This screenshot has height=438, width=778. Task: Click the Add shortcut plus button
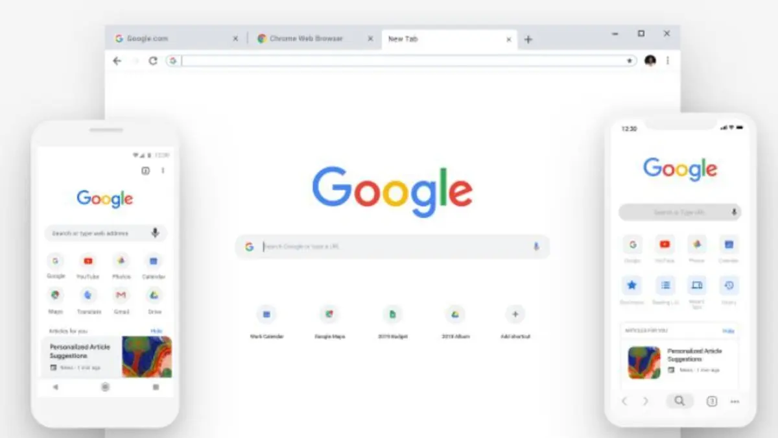[x=515, y=315]
